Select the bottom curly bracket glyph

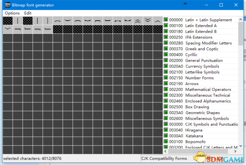pos(88,21)
